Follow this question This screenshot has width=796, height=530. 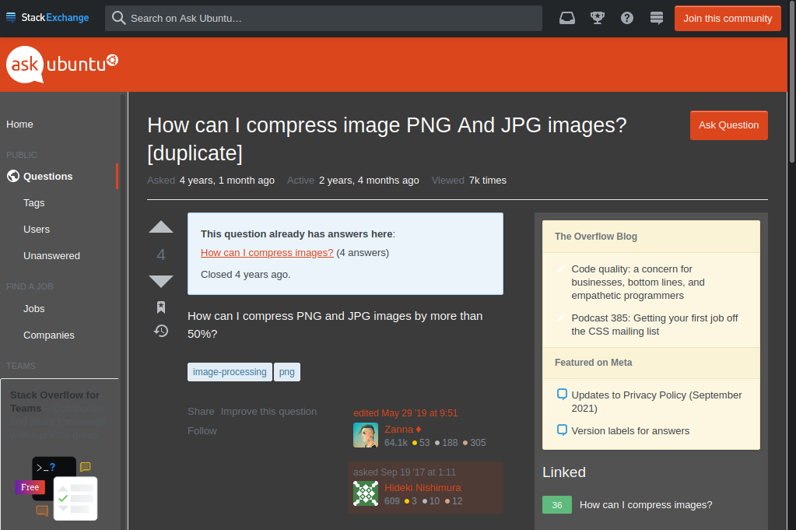tap(202, 430)
